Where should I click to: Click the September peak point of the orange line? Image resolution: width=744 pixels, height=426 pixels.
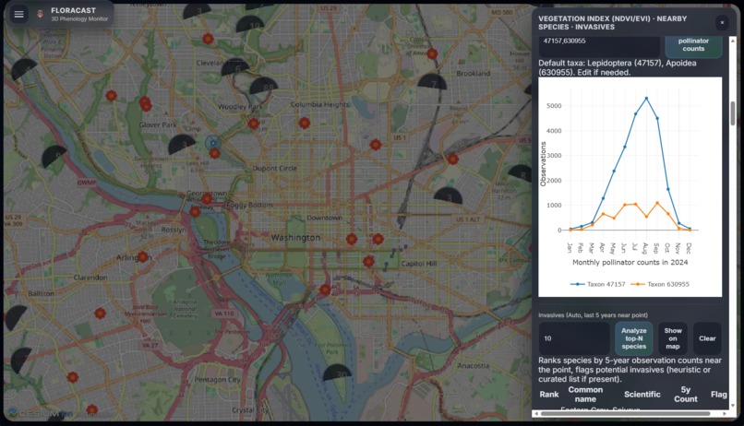[x=657, y=203]
